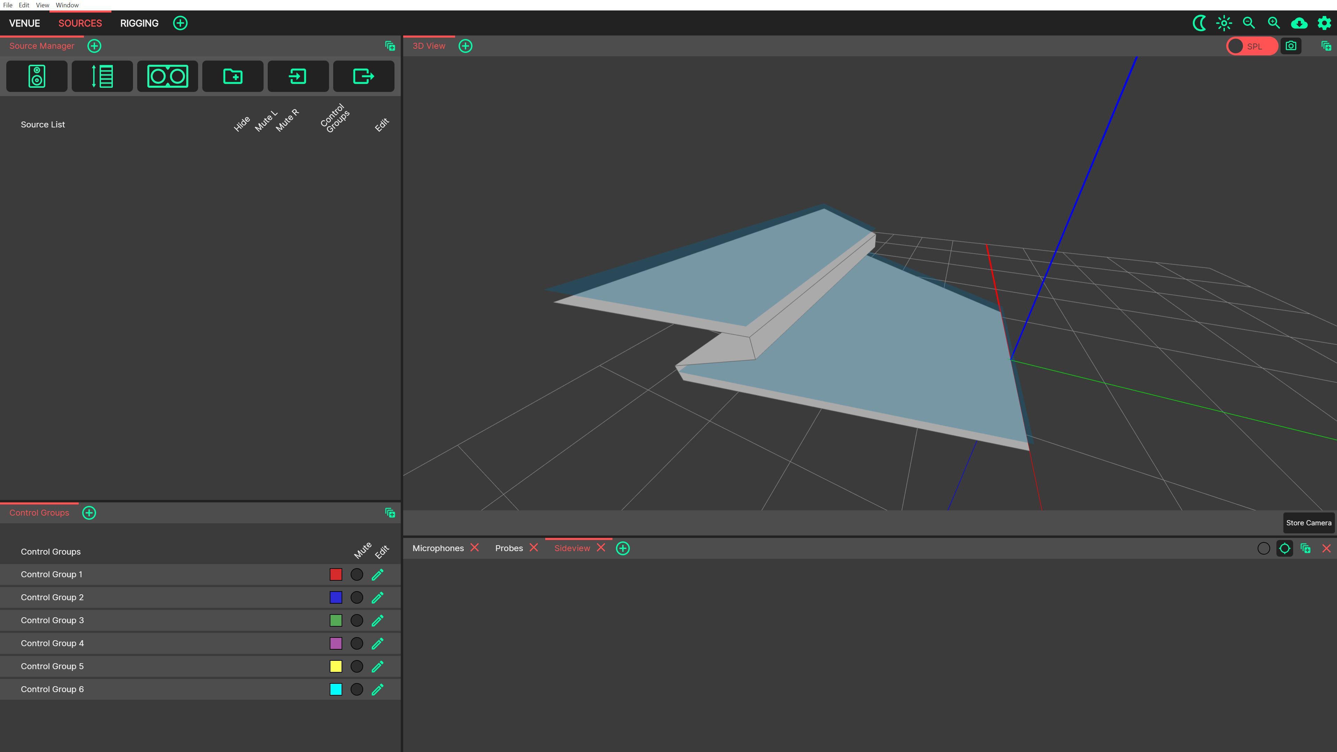Mute Control Group 1
Image resolution: width=1337 pixels, height=752 pixels.
tap(357, 574)
